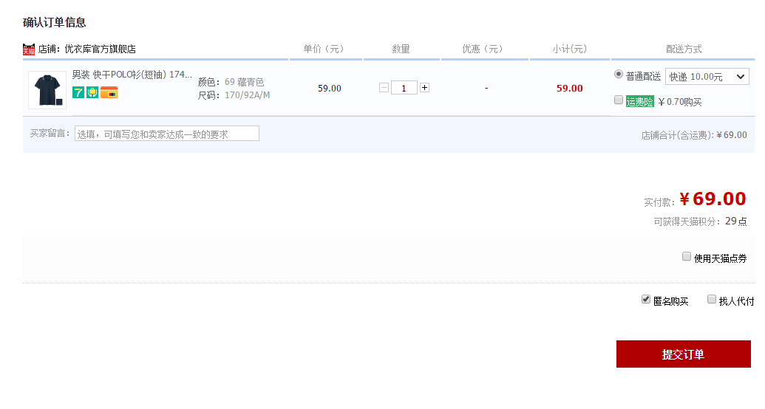Click the green 7-day return icon
765x409 pixels.
(x=78, y=92)
